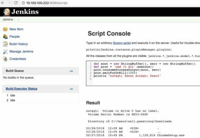The width and height of the screenshot is (200, 138).
Task: Open the New Item link
Action: point(16,29)
